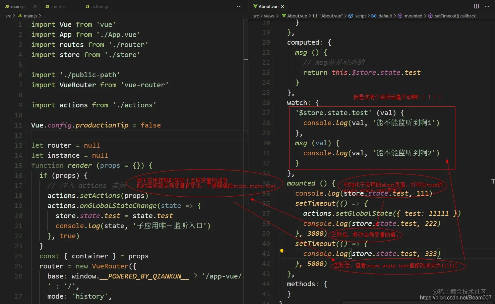Image resolution: width=495 pixels, height=304 pixels.
Task: Click '"About.vue"' object breadcrumb item
Action: tap(331, 16)
